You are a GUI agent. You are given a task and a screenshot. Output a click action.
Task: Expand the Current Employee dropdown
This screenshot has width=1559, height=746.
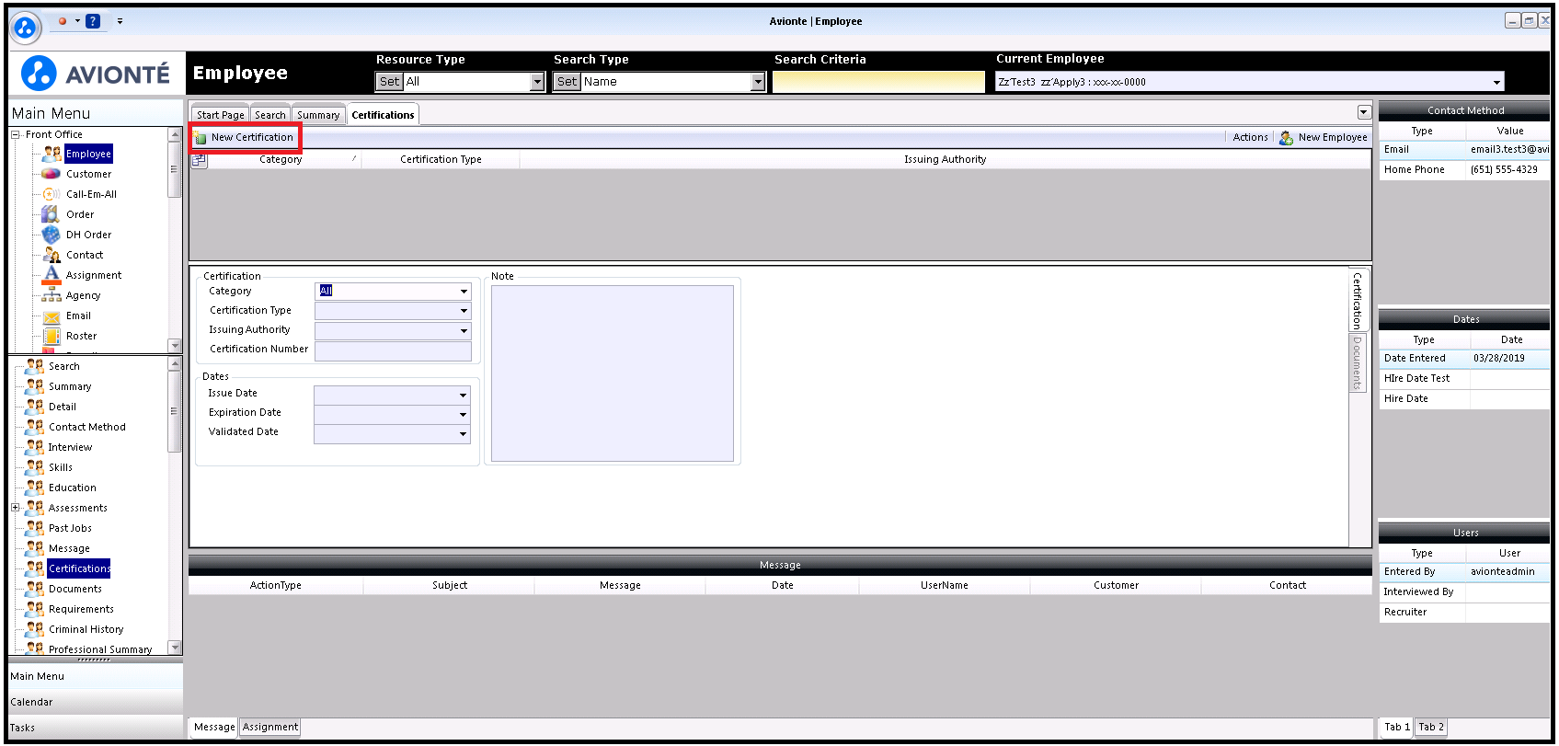coord(1497,82)
